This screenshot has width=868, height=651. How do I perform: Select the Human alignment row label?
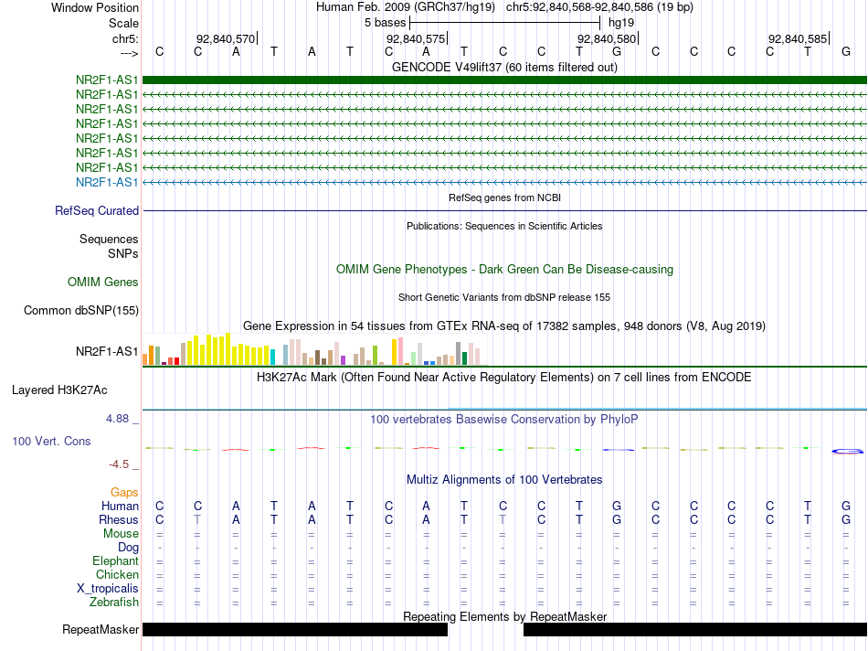coord(120,506)
